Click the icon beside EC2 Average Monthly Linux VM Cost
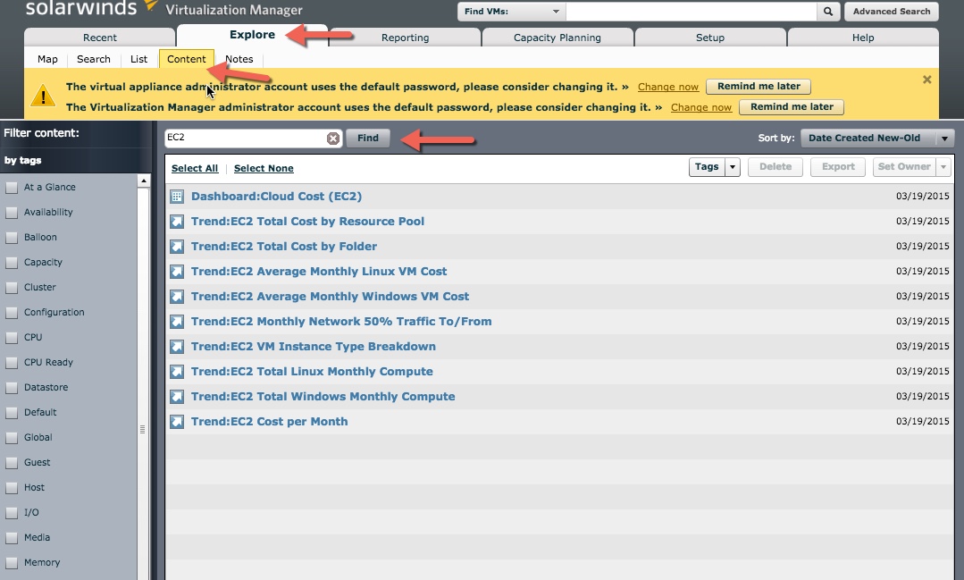Image resolution: width=964 pixels, height=580 pixels. 177,272
